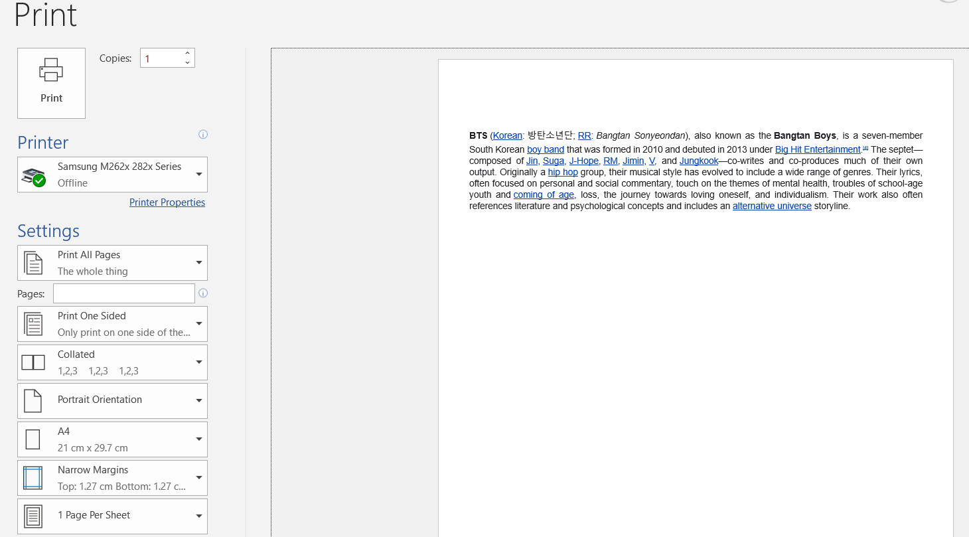
Task: Open the Narrow Margins dropdown
Action: tap(112, 478)
